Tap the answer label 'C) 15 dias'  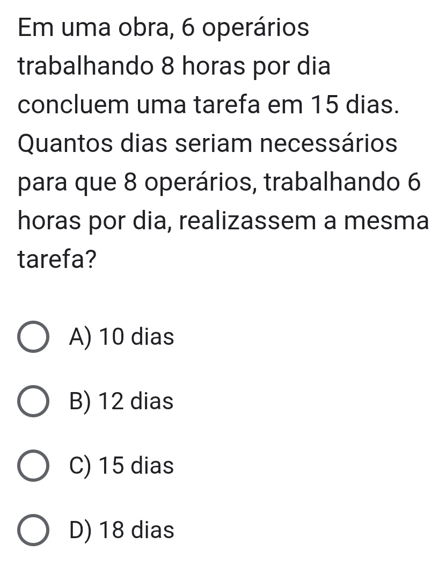(x=122, y=466)
